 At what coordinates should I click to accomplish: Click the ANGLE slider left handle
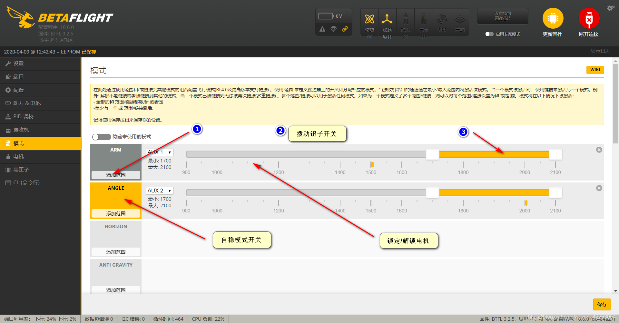[x=432, y=193]
